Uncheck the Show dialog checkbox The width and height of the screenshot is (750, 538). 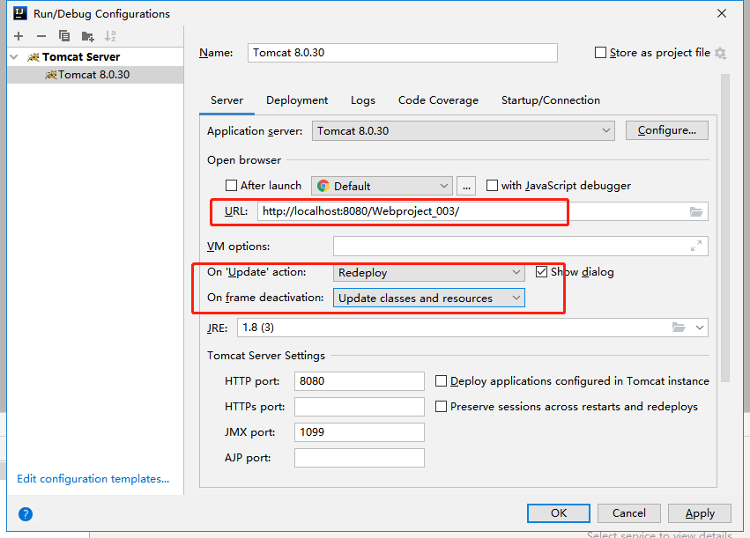[541, 272]
